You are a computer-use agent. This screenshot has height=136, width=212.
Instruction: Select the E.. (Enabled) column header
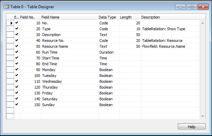(17, 17)
